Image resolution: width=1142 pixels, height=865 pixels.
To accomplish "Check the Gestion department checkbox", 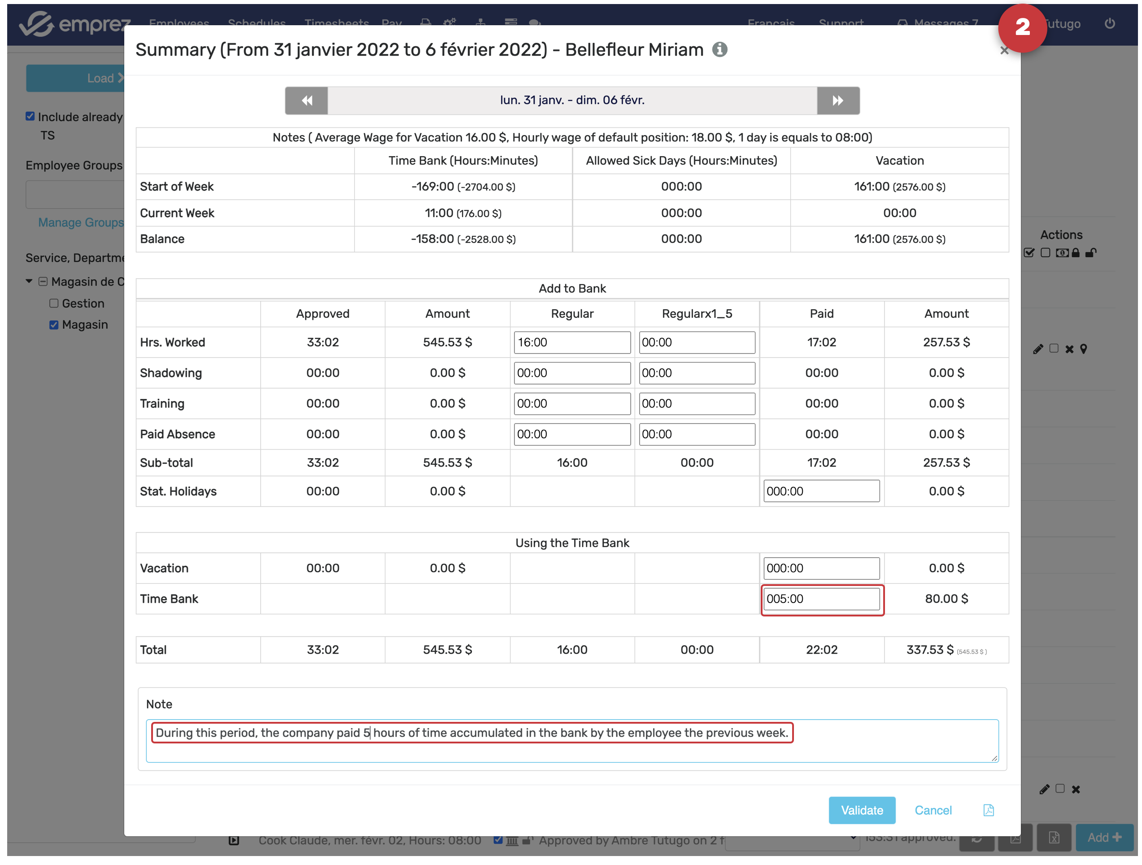I will (x=54, y=303).
